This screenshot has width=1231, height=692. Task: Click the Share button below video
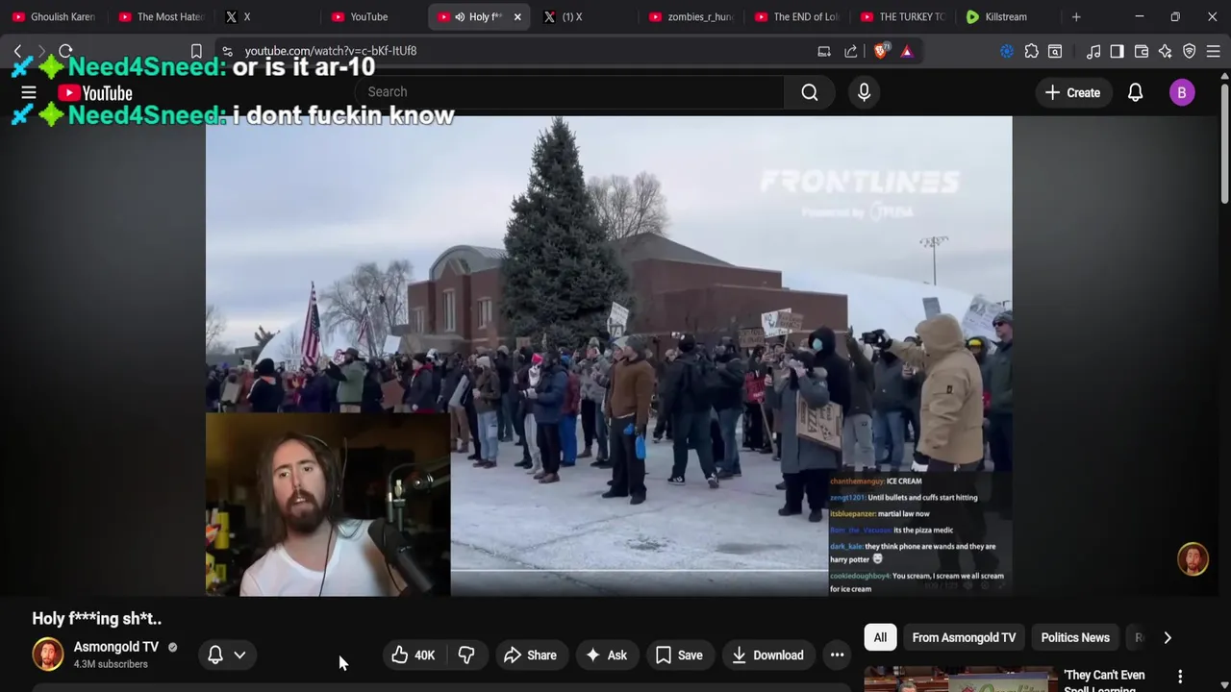click(x=530, y=655)
